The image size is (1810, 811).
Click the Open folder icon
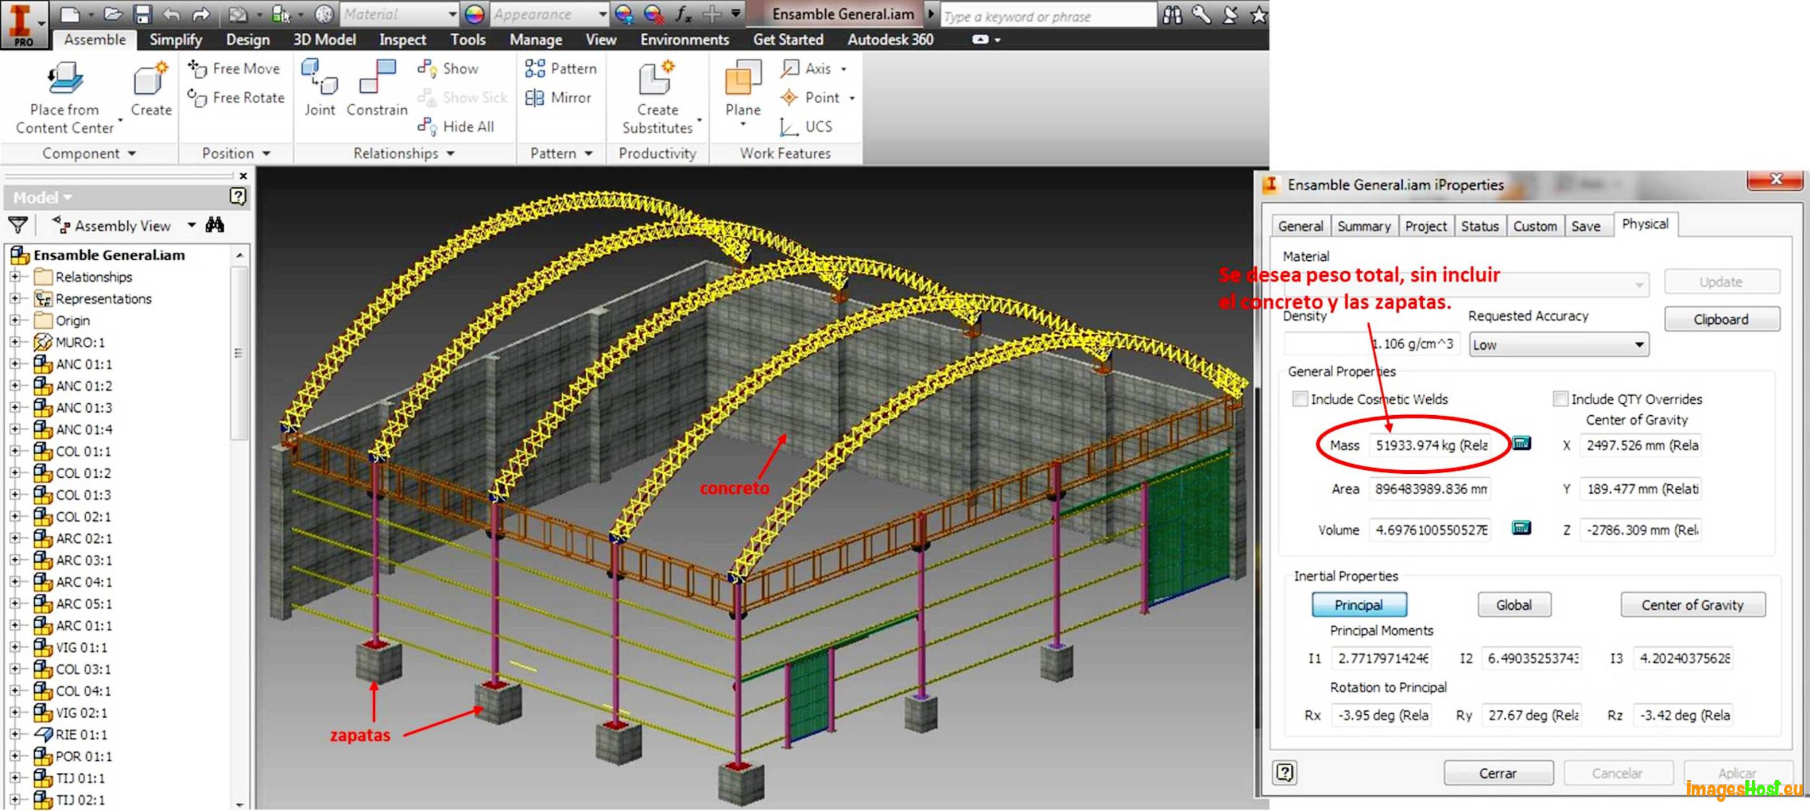point(113,13)
